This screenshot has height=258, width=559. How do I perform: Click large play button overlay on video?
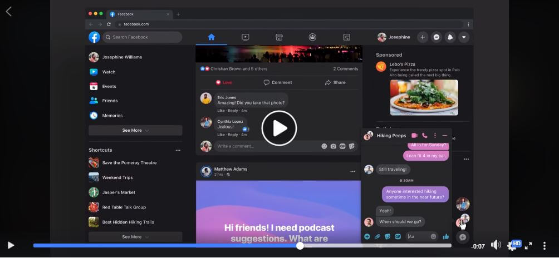coord(279,128)
